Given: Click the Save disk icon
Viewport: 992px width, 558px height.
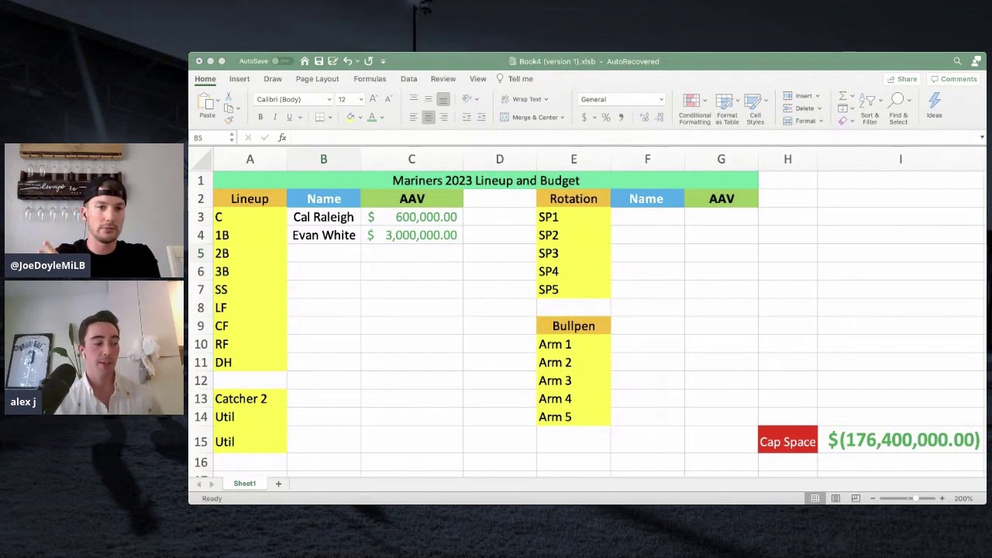Looking at the screenshot, I should tap(319, 61).
